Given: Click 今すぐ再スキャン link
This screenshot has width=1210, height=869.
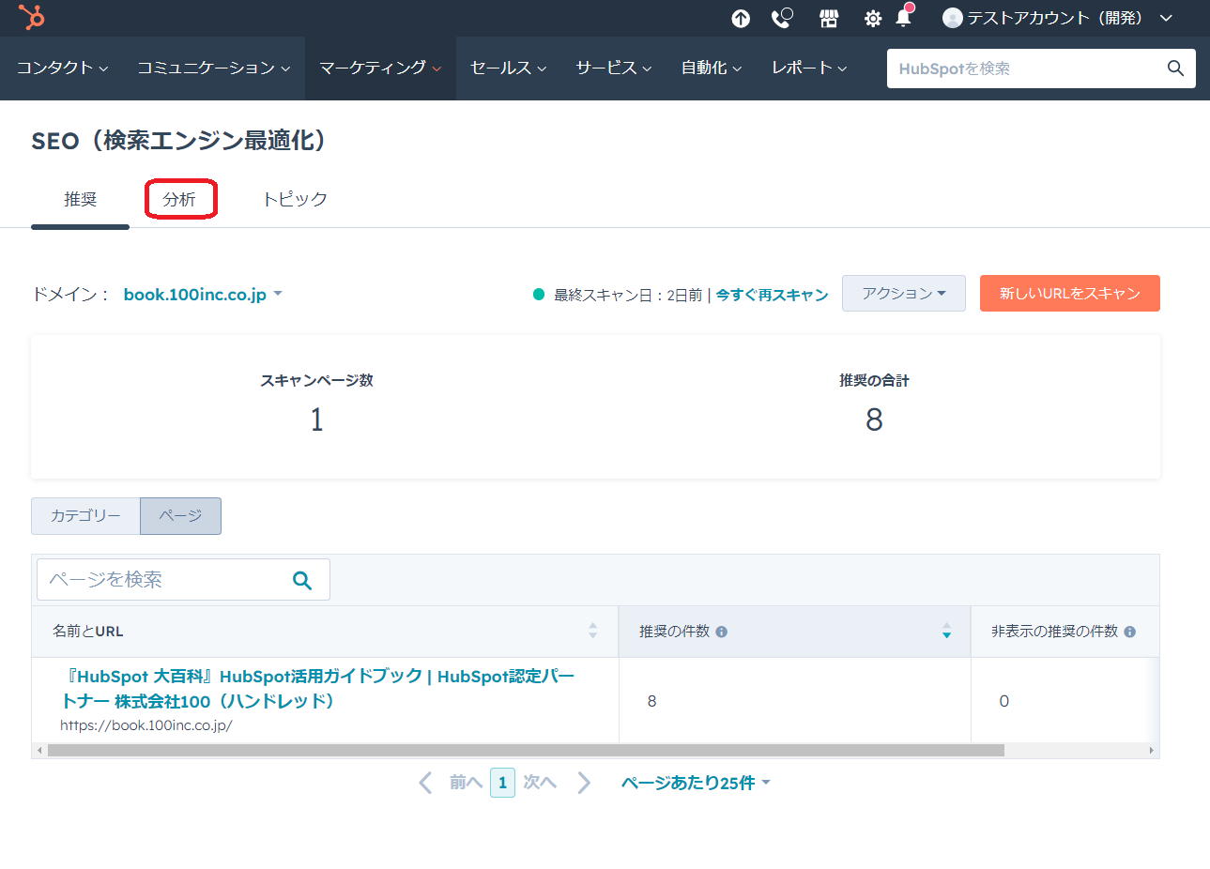Looking at the screenshot, I should coord(772,295).
